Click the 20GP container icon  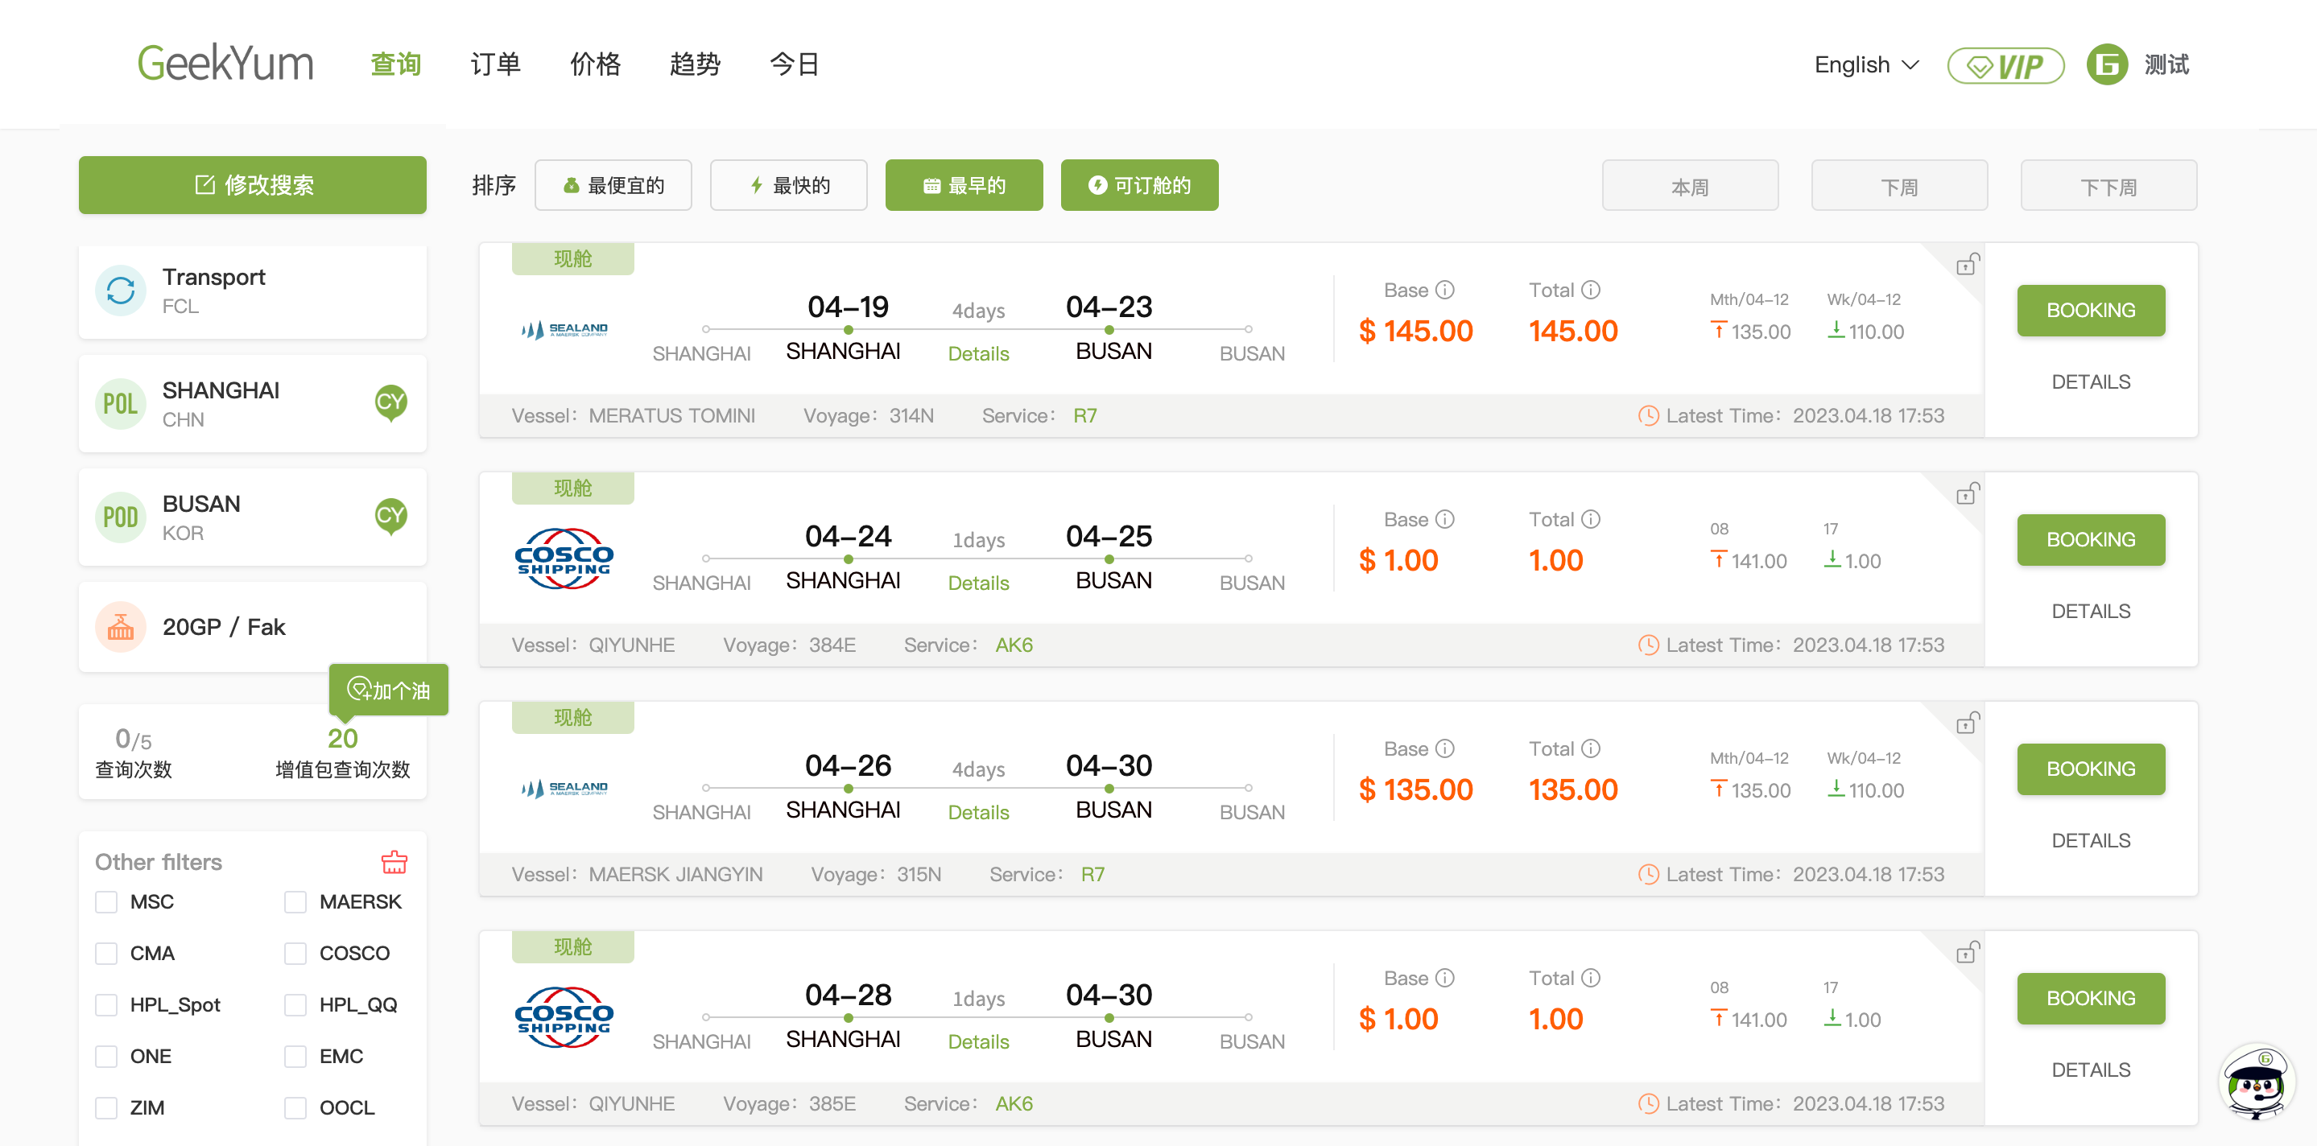pos(121,626)
